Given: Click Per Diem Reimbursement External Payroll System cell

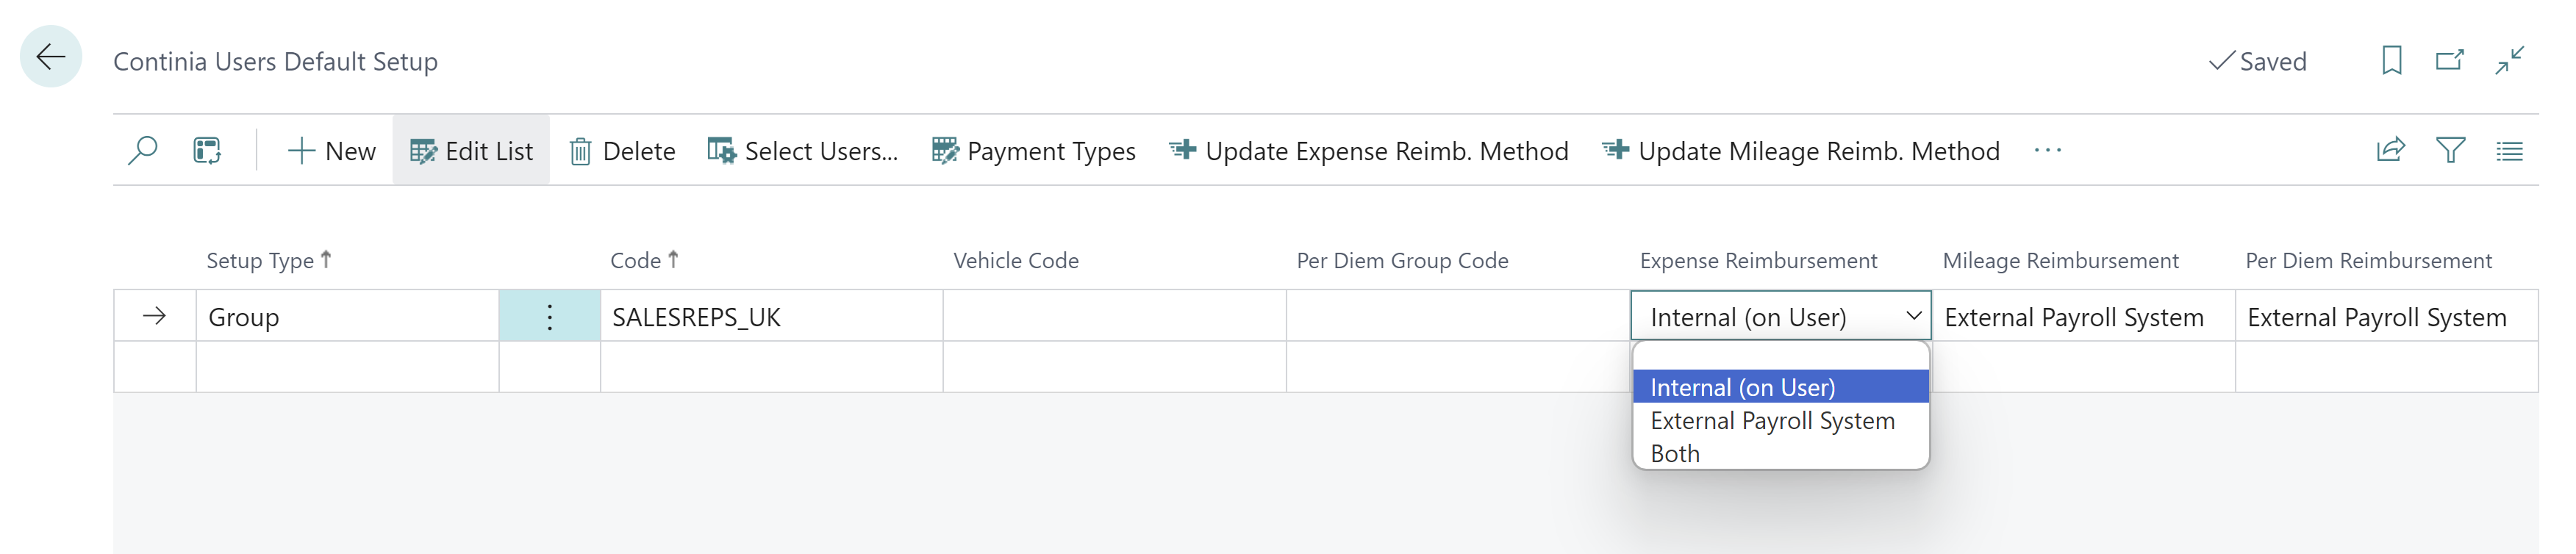Looking at the screenshot, I should pyautogui.click(x=2386, y=317).
